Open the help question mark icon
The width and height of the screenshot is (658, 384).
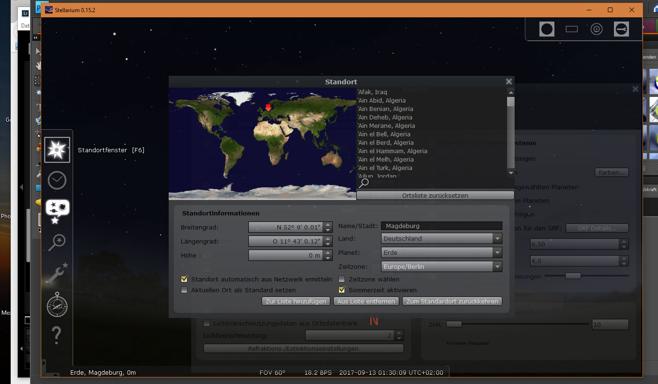pyautogui.click(x=57, y=335)
